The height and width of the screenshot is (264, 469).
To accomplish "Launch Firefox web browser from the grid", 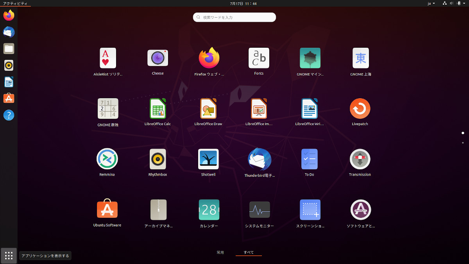I will (x=209, y=58).
